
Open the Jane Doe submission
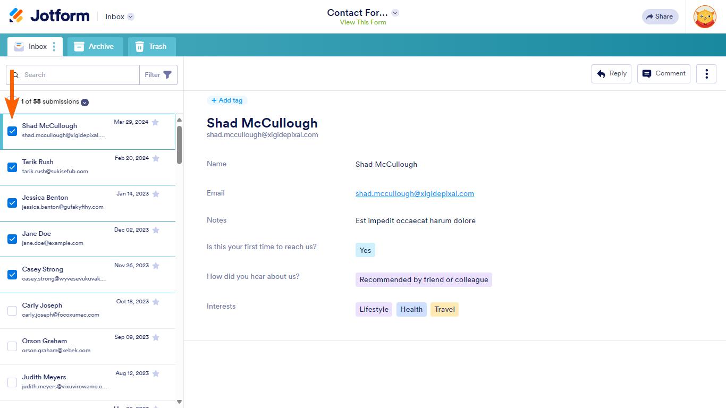(88, 239)
